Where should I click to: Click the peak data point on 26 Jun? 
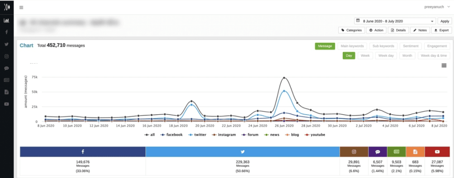(x=284, y=78)
